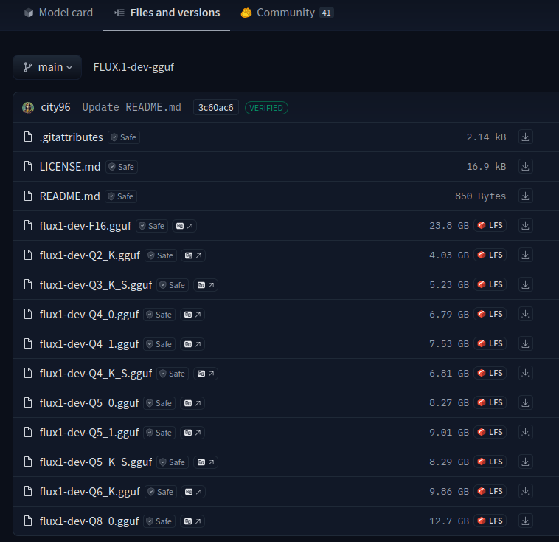Download the .gitattributes file

525,137
